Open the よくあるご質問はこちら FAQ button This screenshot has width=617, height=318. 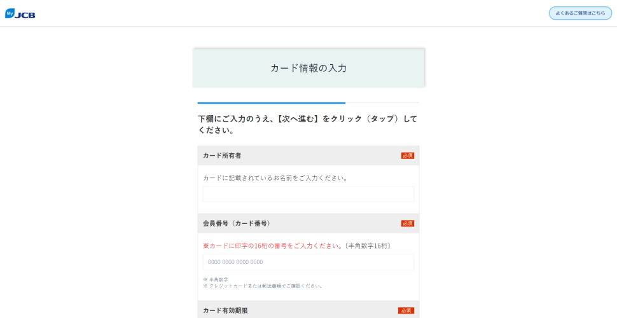coord(579,13)
